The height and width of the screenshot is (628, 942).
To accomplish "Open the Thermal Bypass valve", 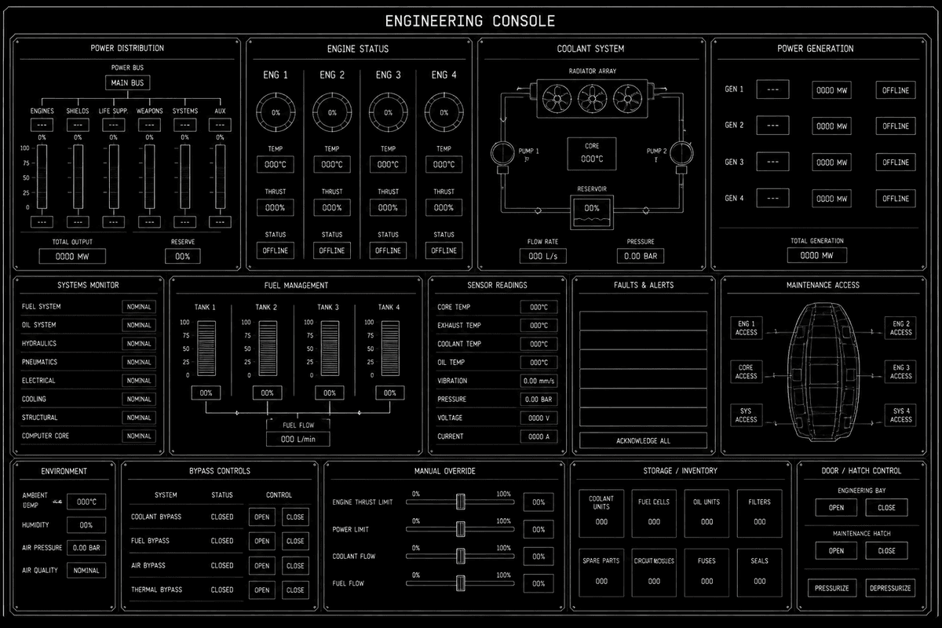I will 262,590.
